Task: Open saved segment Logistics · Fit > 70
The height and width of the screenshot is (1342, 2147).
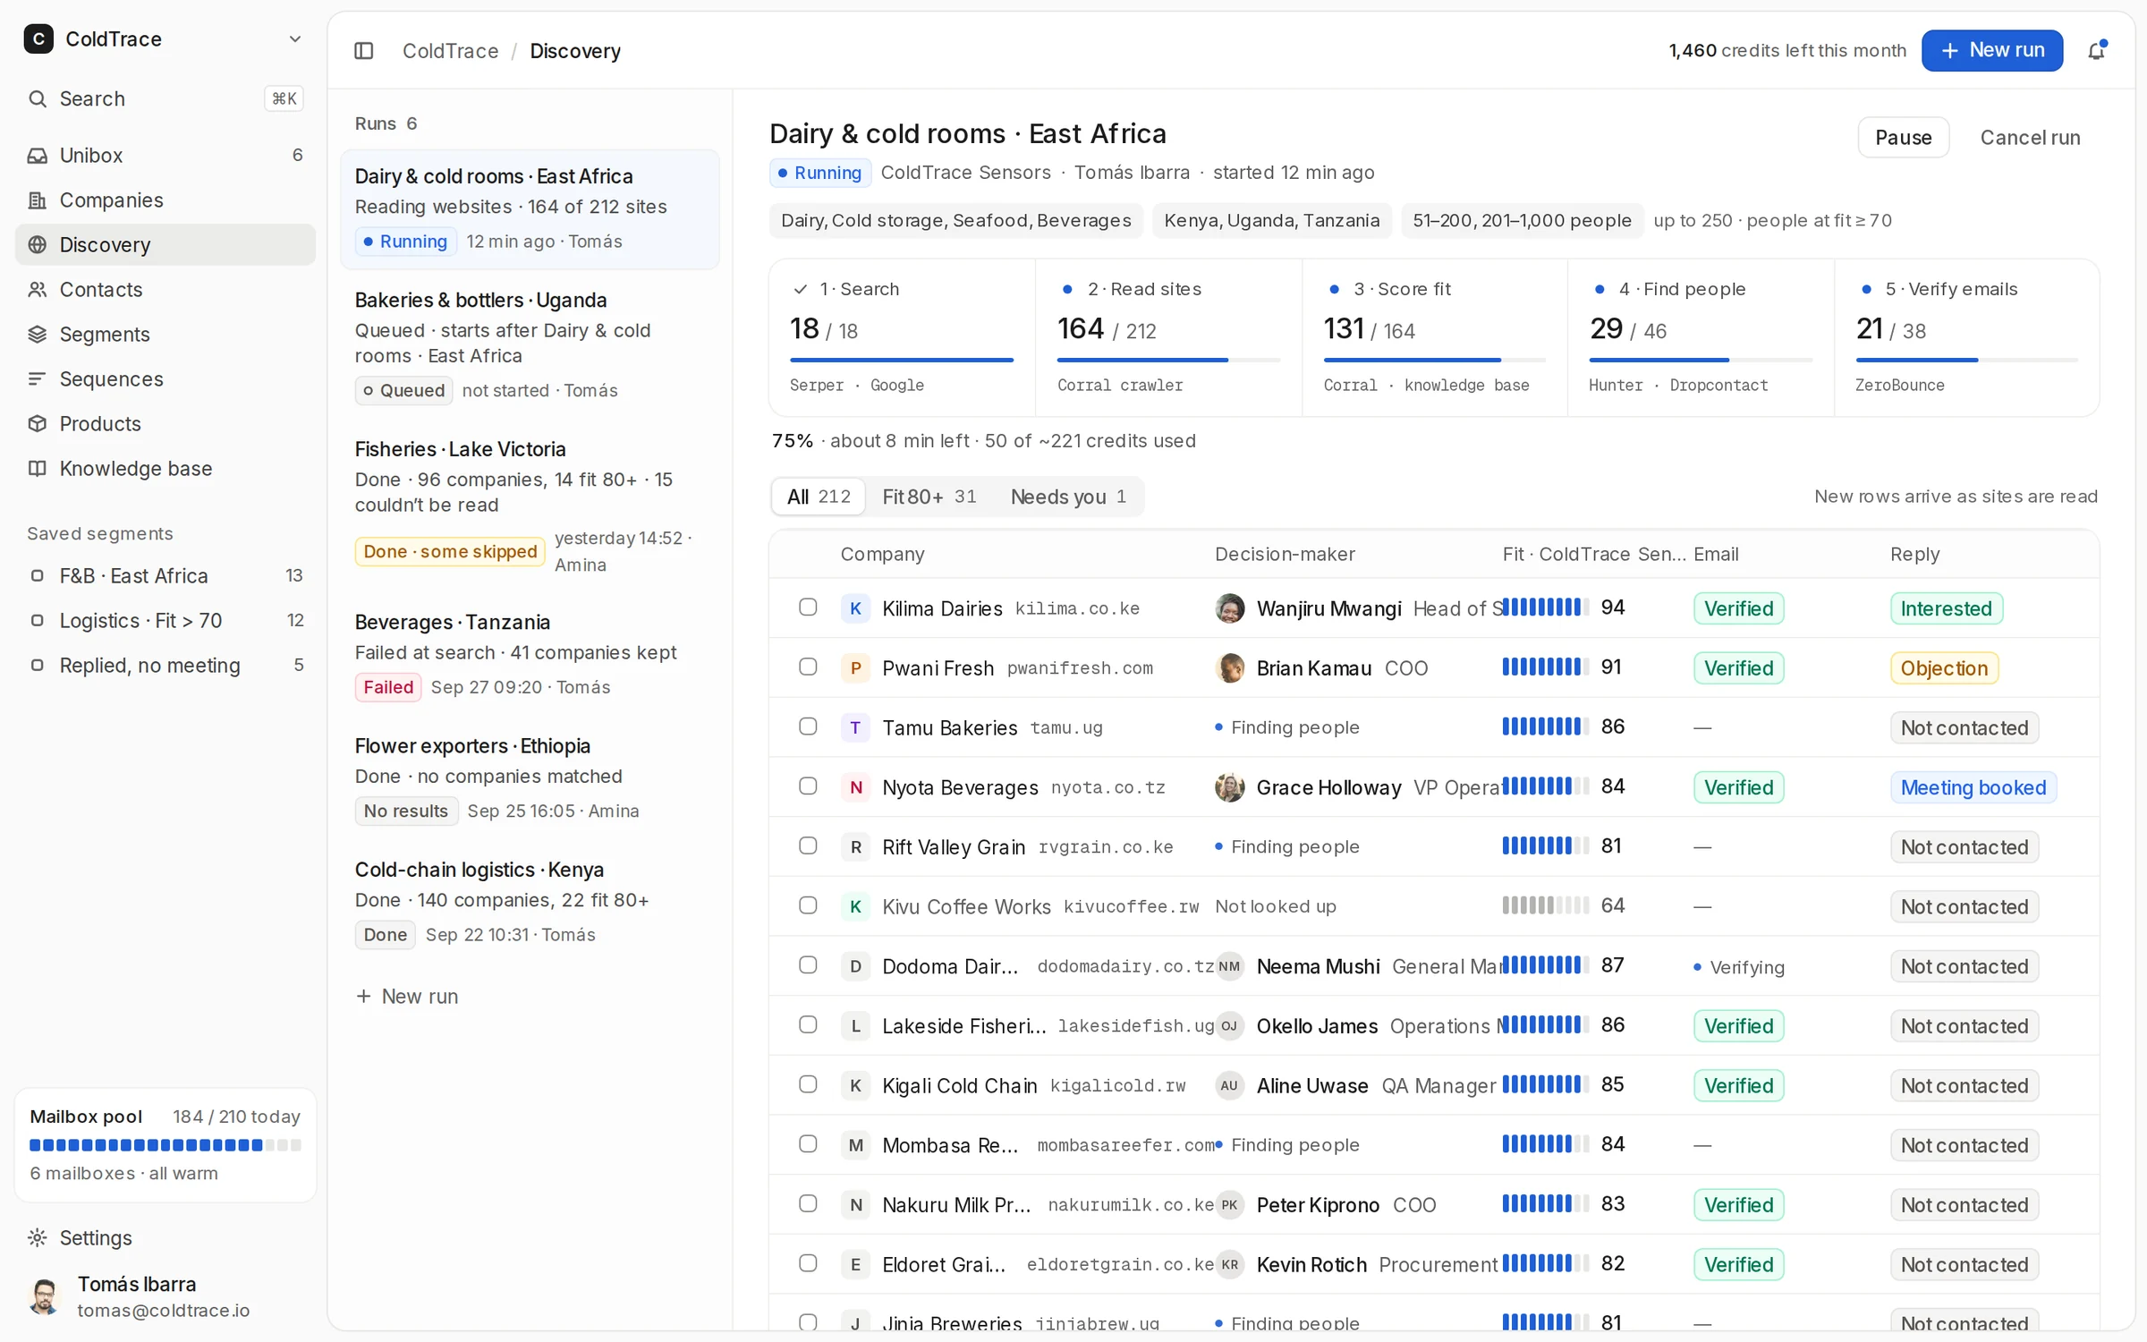Action: pyautogui.click(x=165, y=620)
